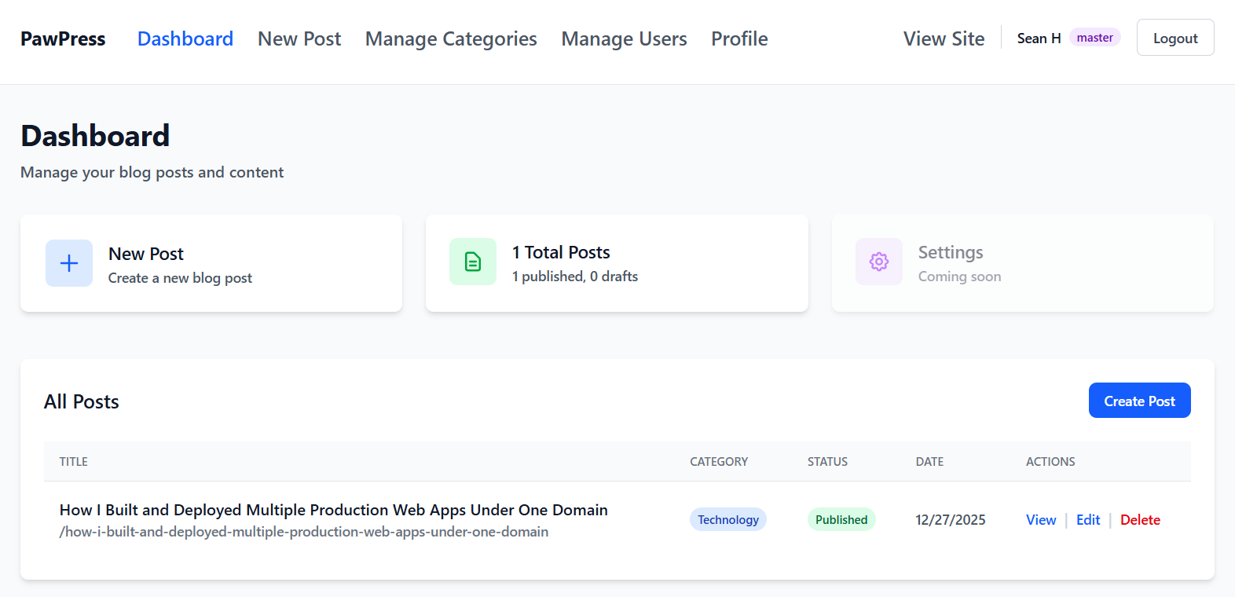Screen dimensions: 1235x597
Task: Open the New Post card title
Action: point(146,254)
